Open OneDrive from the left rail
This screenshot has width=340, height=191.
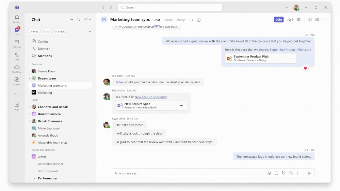(x=17, y=68)
